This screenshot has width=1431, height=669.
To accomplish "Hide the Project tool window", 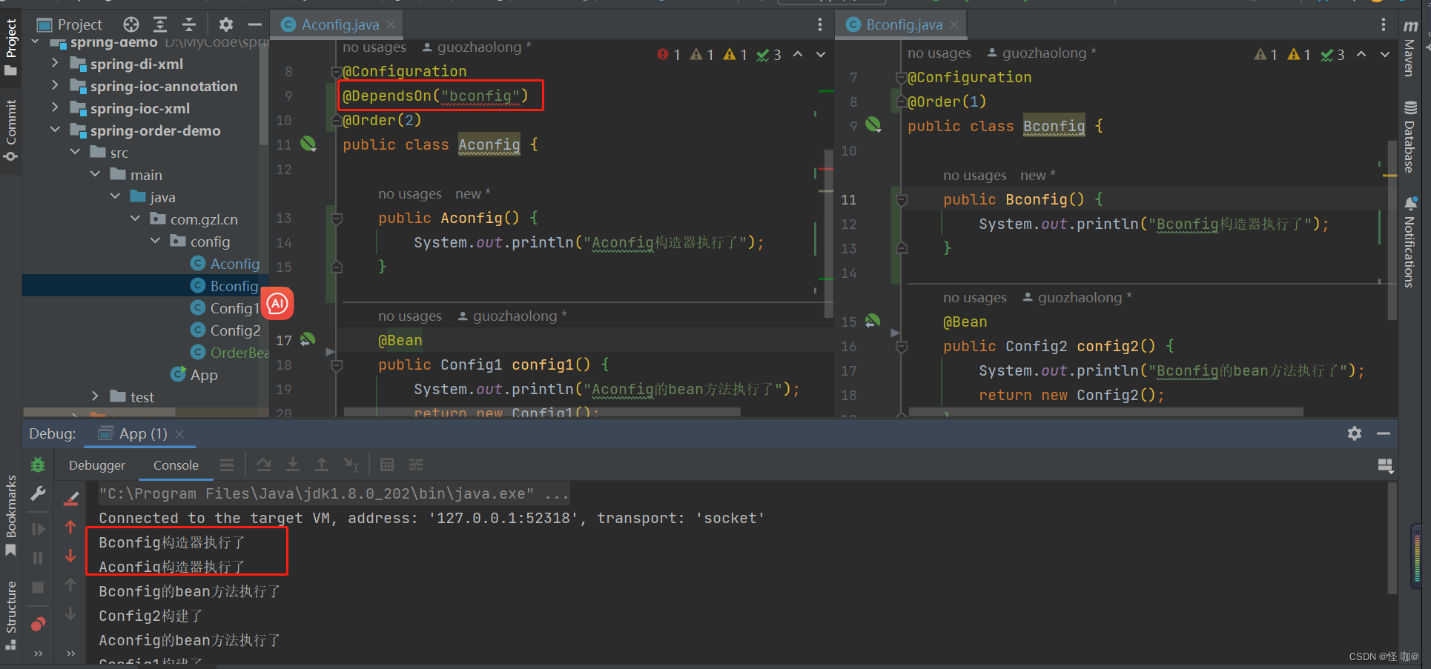I will tap(254, 24).
